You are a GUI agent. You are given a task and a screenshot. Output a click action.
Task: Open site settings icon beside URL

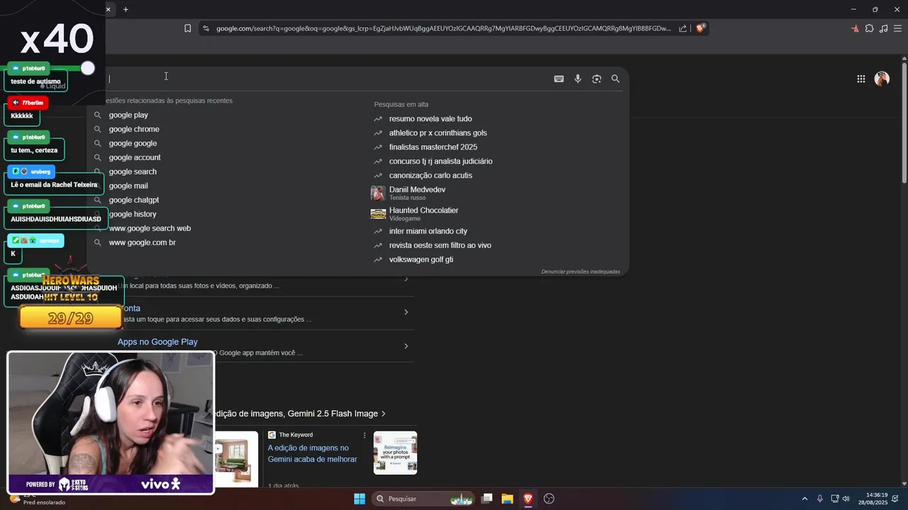click(206, 28)
